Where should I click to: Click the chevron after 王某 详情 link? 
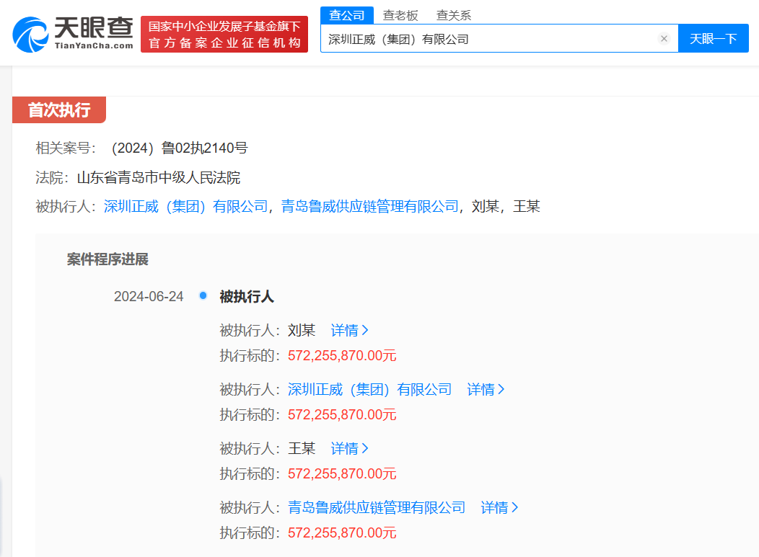click(367, 448)
